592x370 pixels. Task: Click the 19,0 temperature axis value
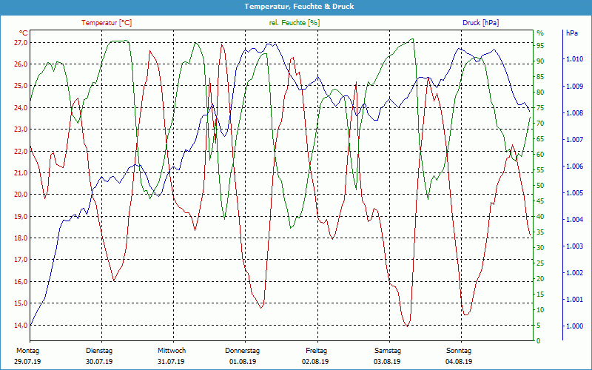click(x=21, y=217)
